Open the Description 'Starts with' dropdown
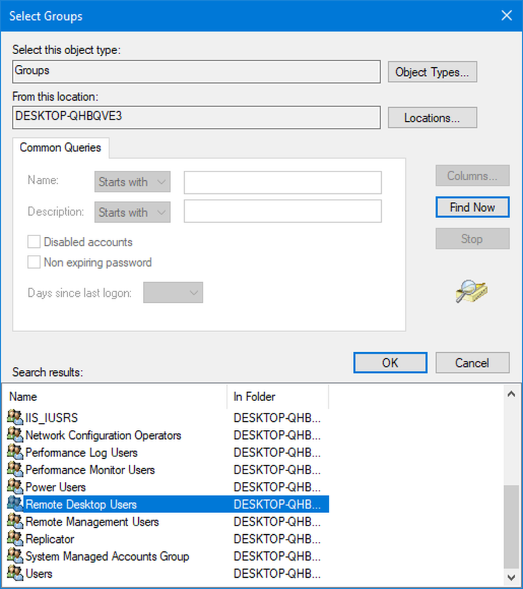The width and height of the screenshot is (523, 589). pos(132,212)
